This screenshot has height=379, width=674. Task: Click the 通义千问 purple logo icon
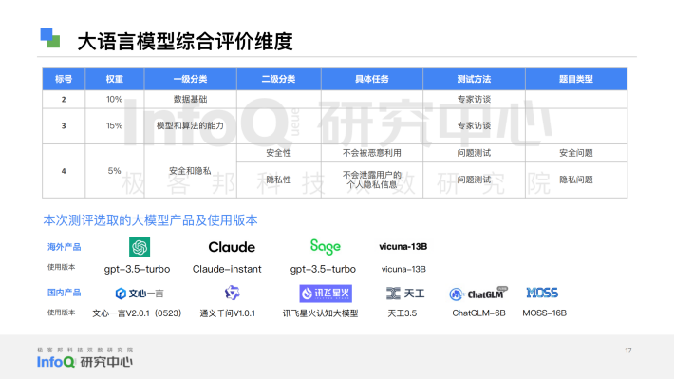233,293
